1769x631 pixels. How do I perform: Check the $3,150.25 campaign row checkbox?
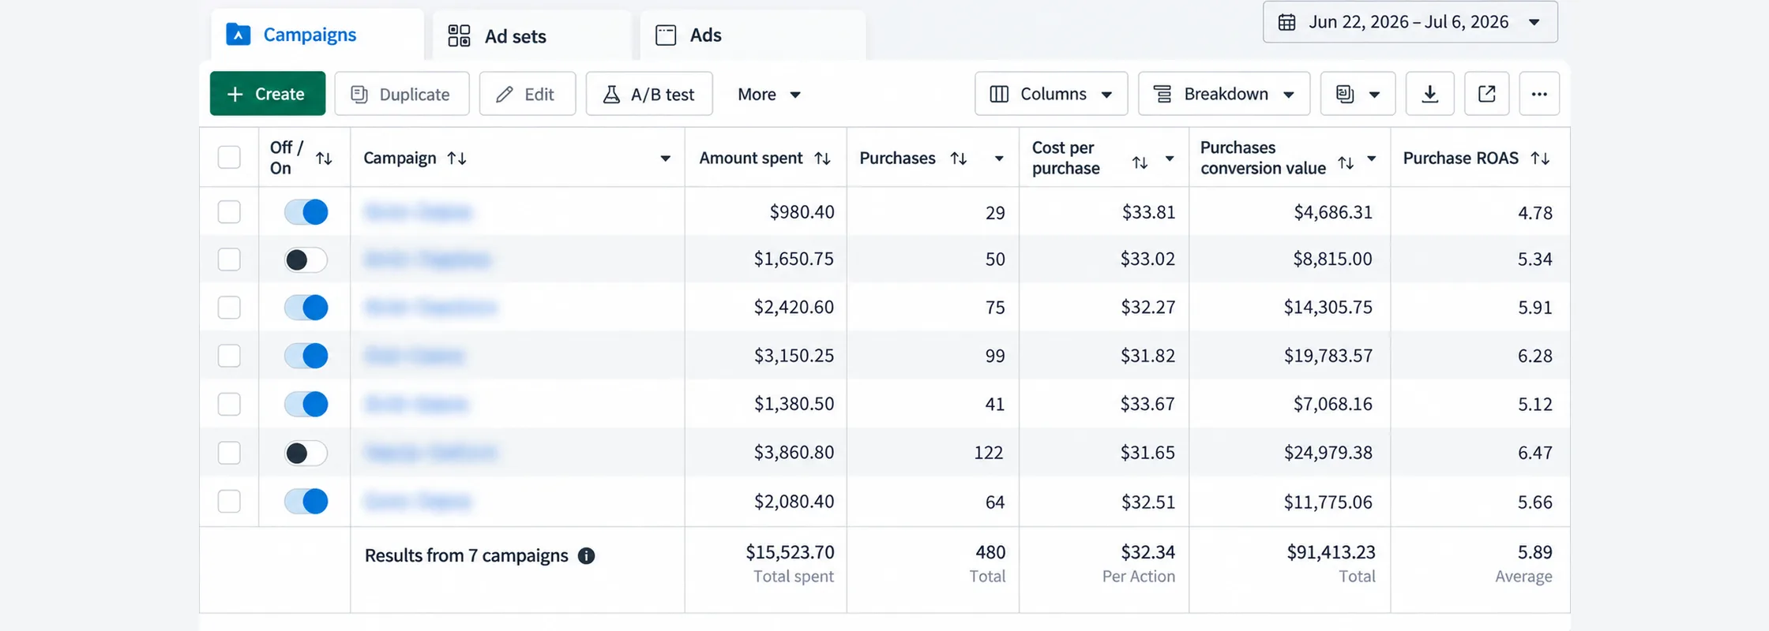tap(229, 356)
